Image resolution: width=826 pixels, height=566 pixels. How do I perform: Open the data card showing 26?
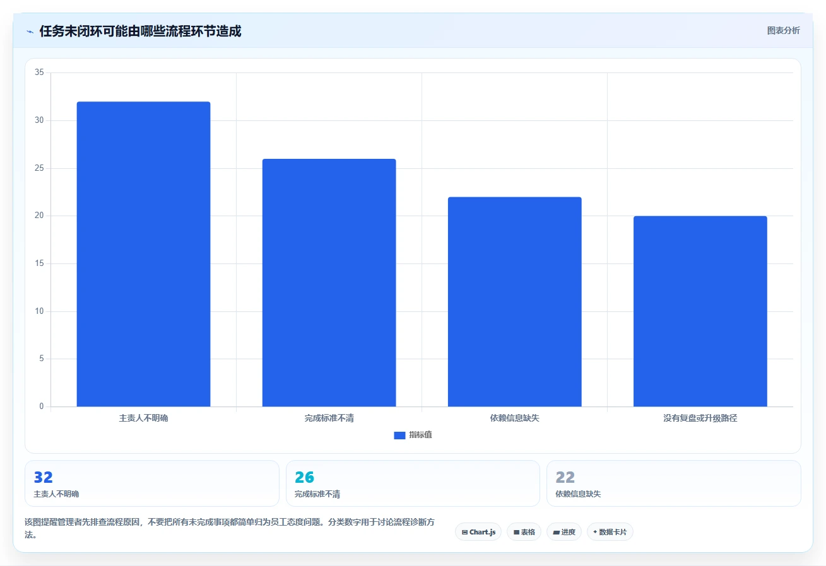(413, 483)
